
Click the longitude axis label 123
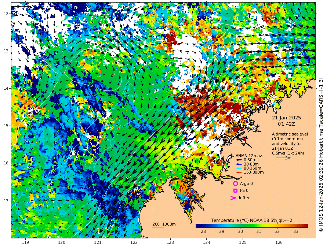(170, 242)
